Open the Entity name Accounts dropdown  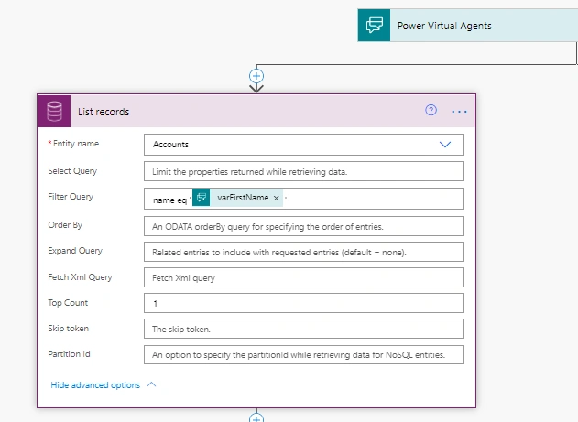[304, 145]
